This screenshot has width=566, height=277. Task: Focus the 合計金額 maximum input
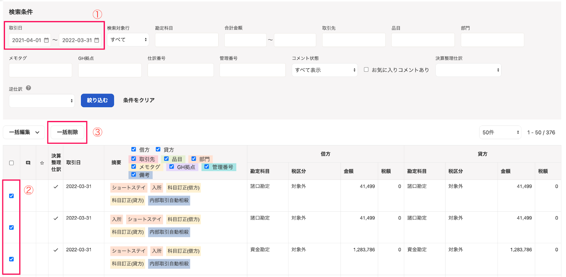(295, 40)
